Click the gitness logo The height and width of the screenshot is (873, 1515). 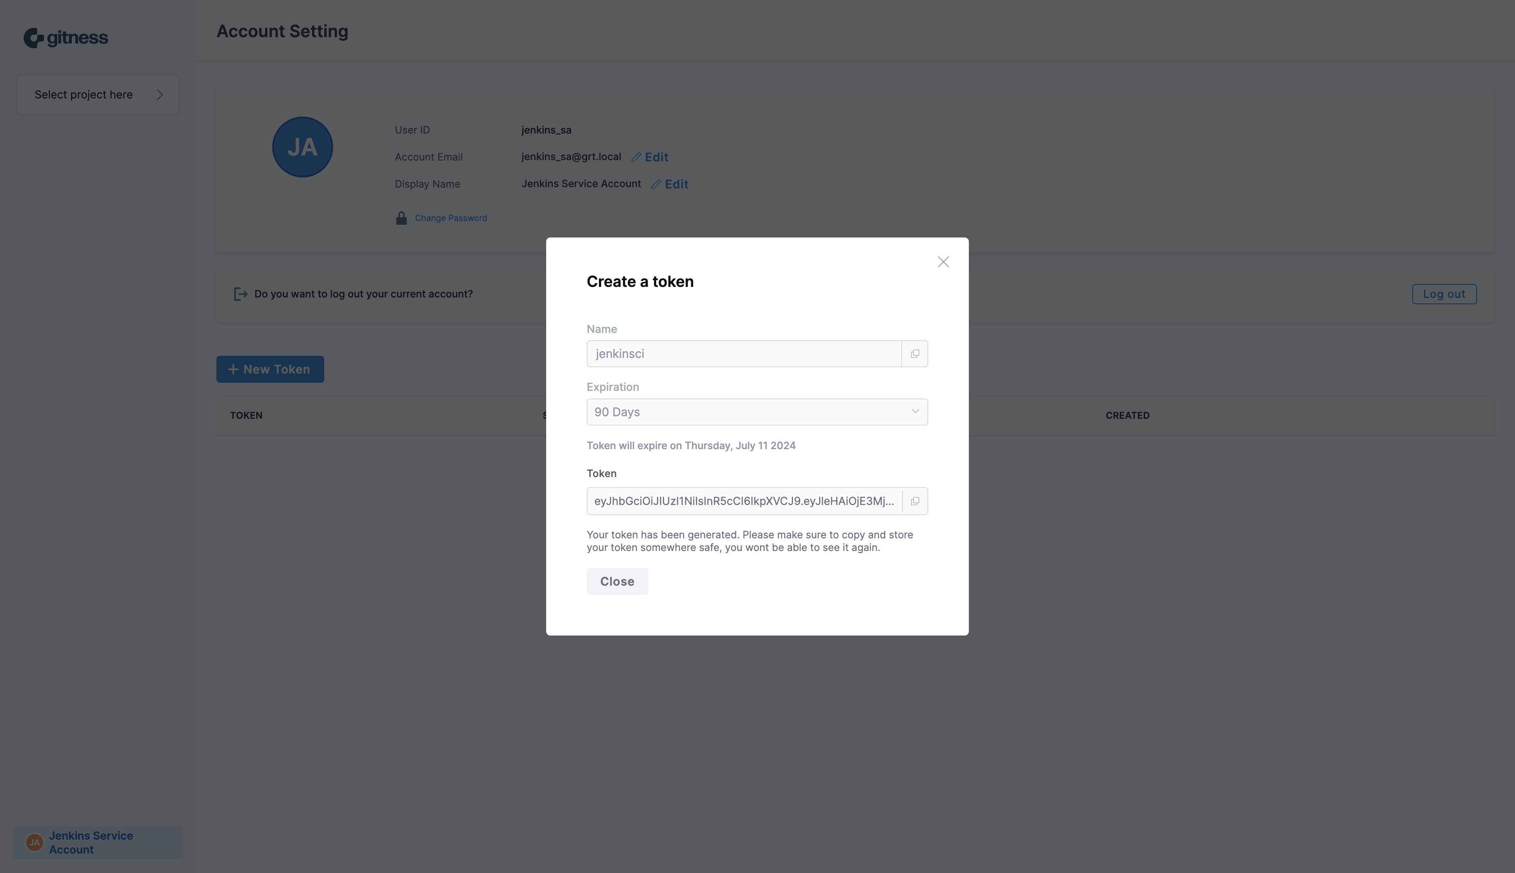pyautogui.click(x=66, y=38)
